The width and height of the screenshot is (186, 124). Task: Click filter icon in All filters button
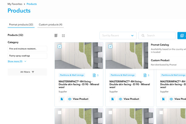point(33,72)
